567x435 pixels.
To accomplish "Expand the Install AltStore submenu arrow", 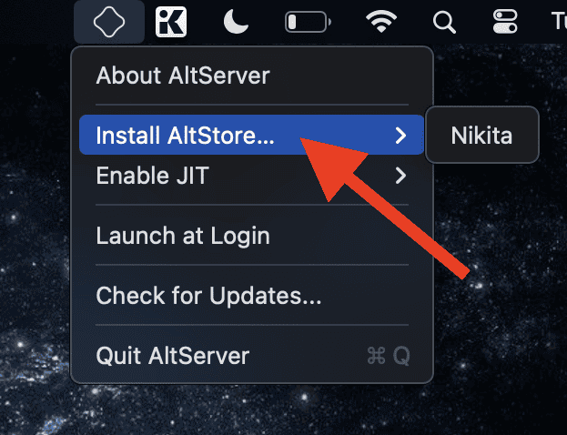I will [x=400, y=136].
